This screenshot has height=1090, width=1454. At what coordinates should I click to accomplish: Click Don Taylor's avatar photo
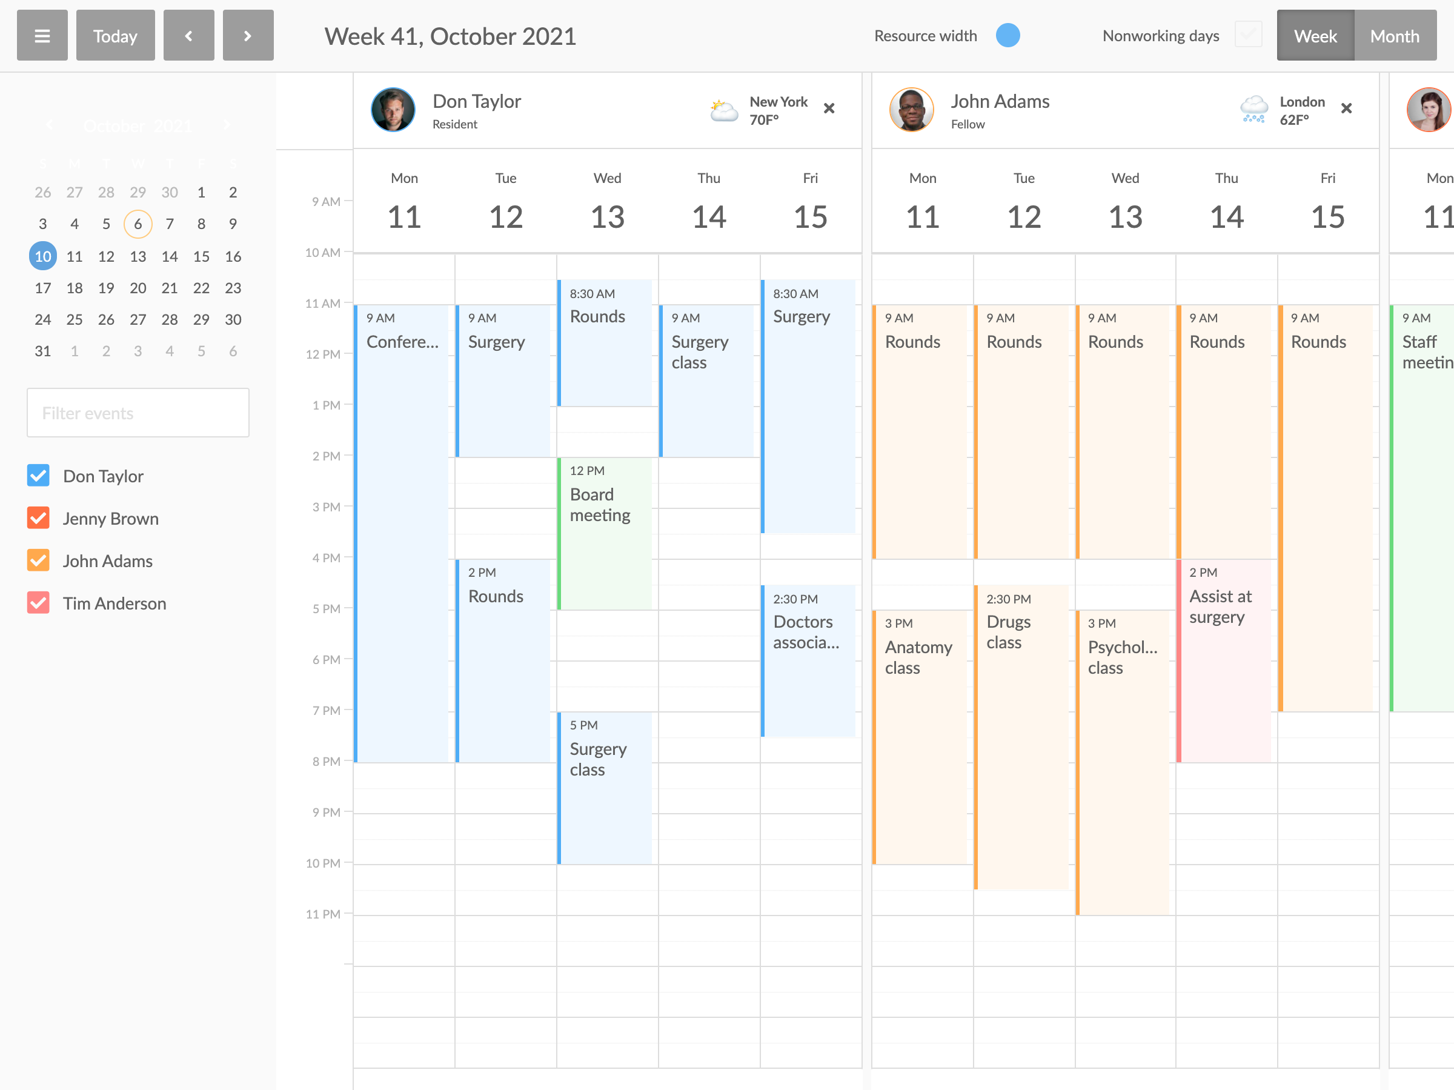click(393, 110)
